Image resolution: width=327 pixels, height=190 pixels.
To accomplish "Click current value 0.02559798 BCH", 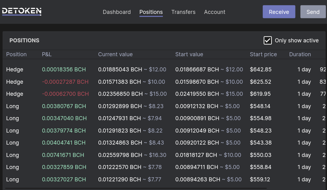I will coord(120,155).
